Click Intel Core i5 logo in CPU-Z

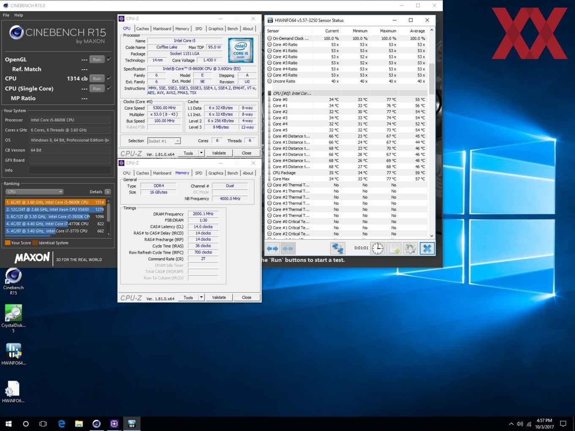pyautogui.click(x=241, y=50)
